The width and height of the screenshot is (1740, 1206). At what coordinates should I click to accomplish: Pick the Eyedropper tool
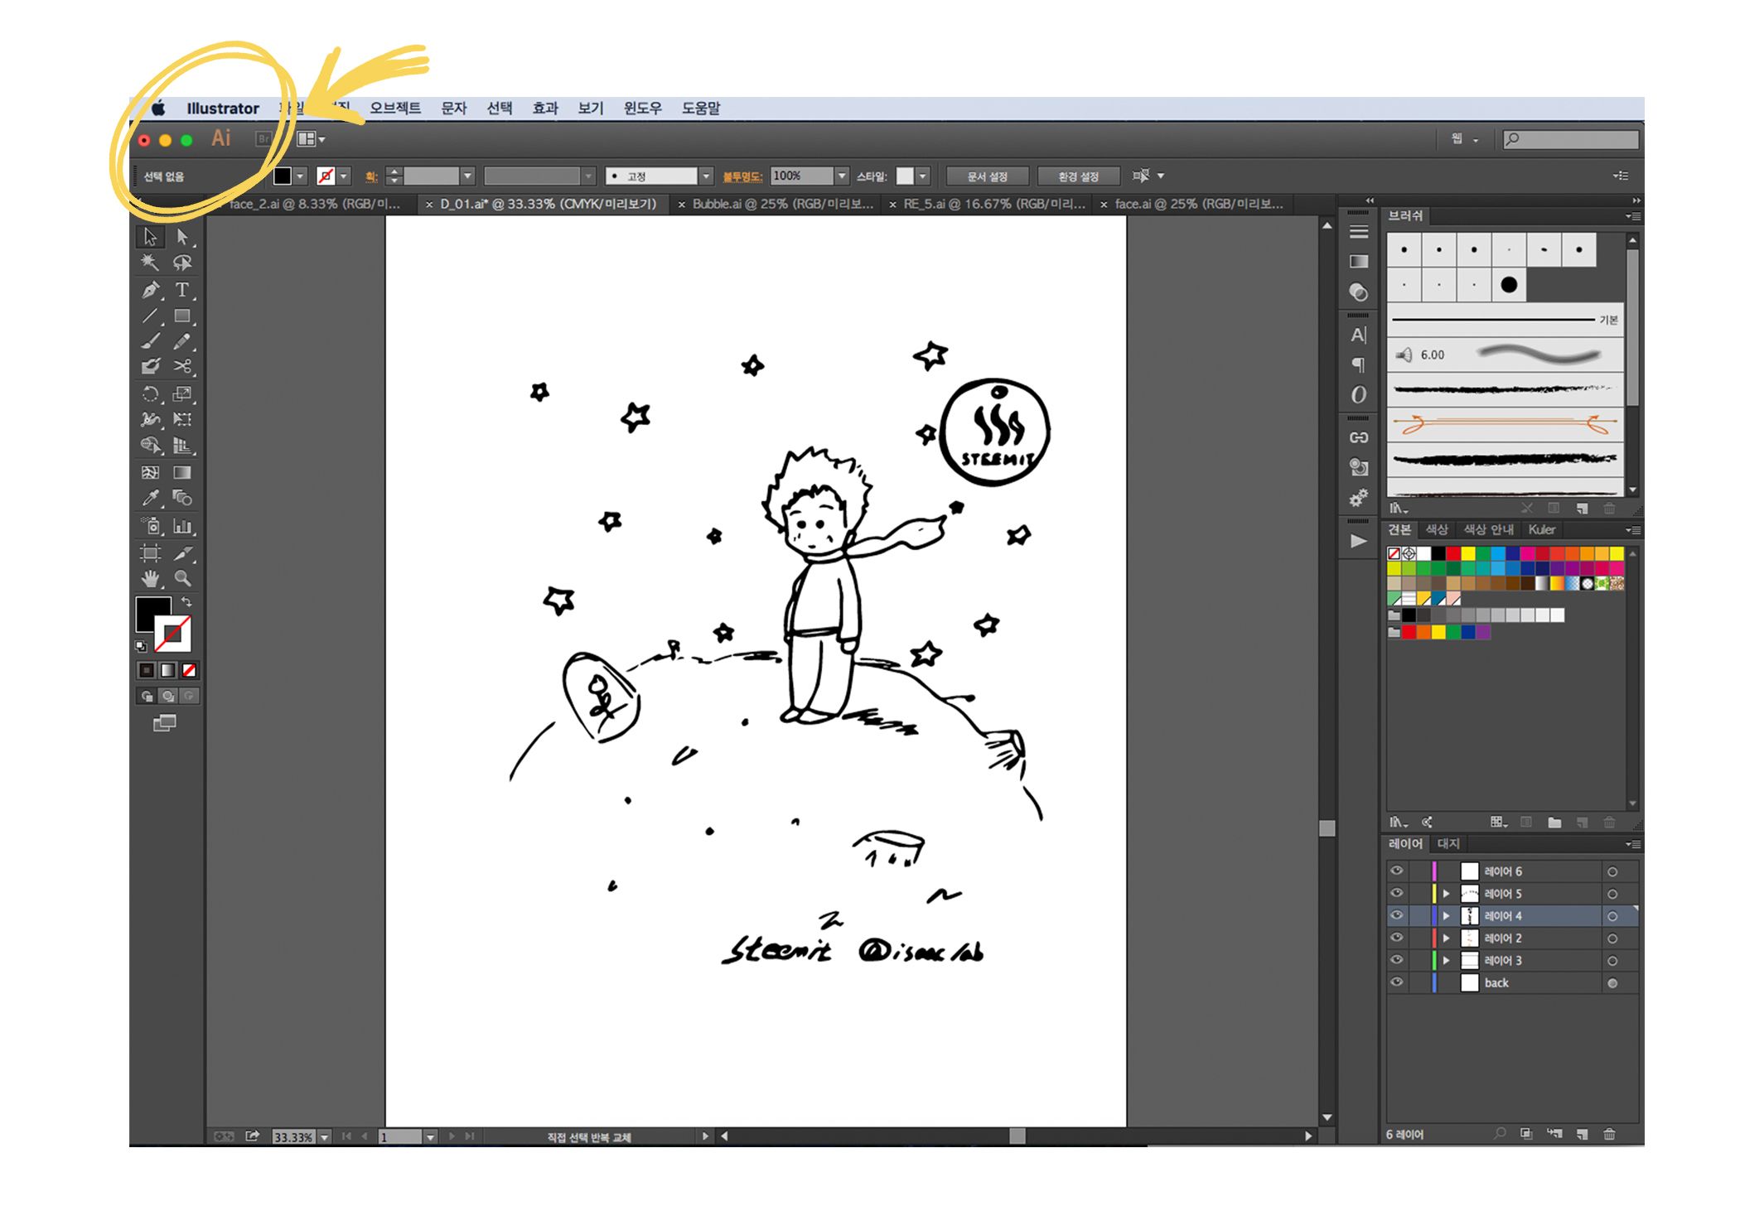150,498
